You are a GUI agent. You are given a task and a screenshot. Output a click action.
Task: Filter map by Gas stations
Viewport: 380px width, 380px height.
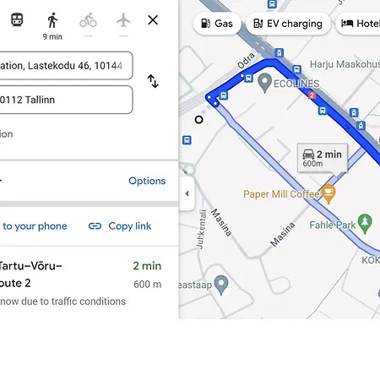[x=217, y=24]
